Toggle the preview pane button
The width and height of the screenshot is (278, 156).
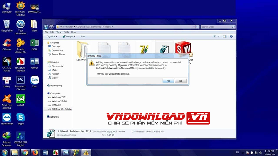pyautogui.click(x=224, y=37)
